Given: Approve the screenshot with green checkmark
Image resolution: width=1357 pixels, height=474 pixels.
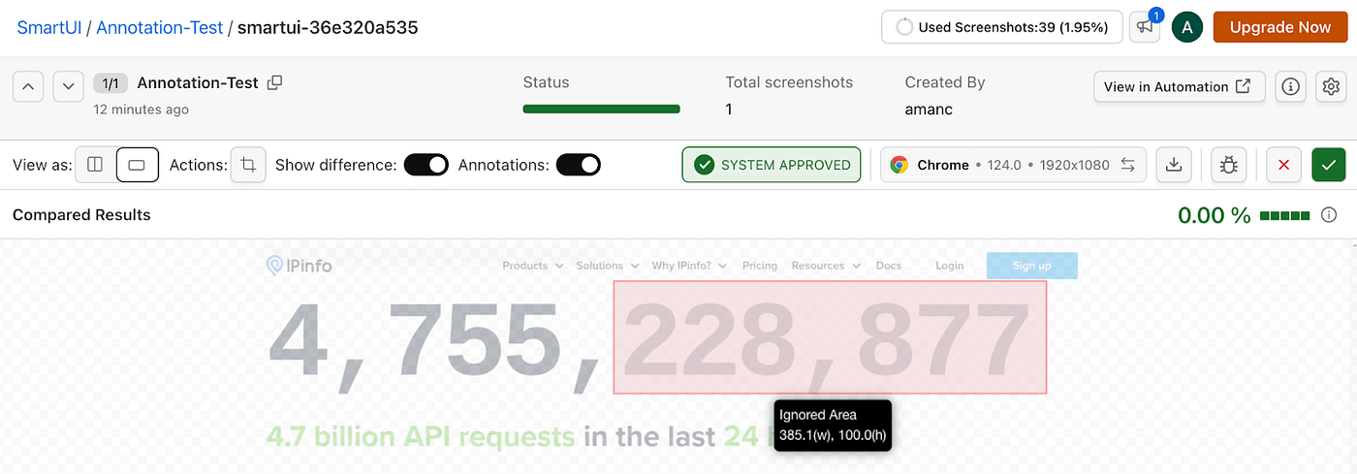Looking at the screenshot, I should pos(1329,165).
